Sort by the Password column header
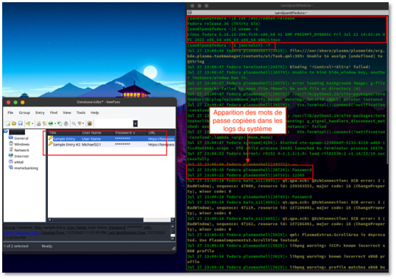This screenshot has width=396, height=280. 130,133
